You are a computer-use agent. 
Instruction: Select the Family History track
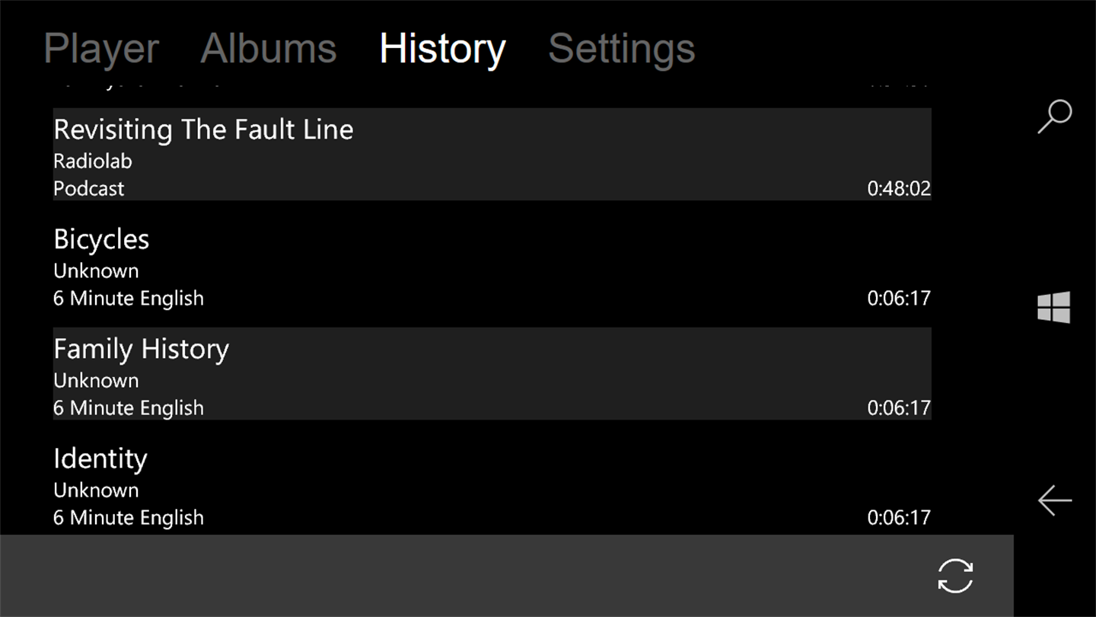coord(141,350)
